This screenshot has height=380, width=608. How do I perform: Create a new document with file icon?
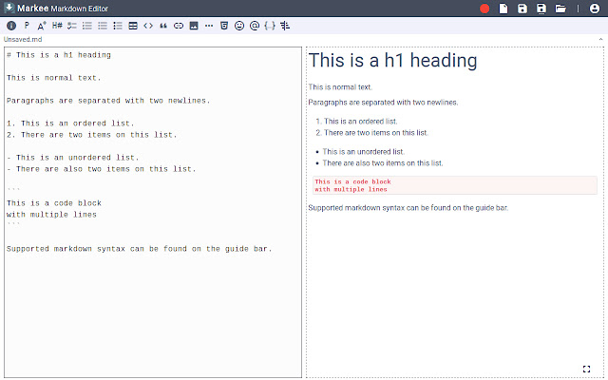pos(503,9)
